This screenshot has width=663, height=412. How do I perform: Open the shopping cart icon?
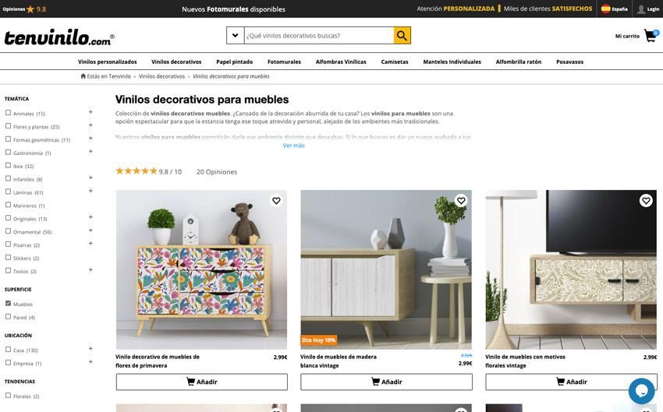coord(651,36)
